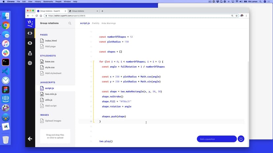Click Prettify to format code
The width and height of the screenshot is (273, 153).
click(x=96, y=23)
